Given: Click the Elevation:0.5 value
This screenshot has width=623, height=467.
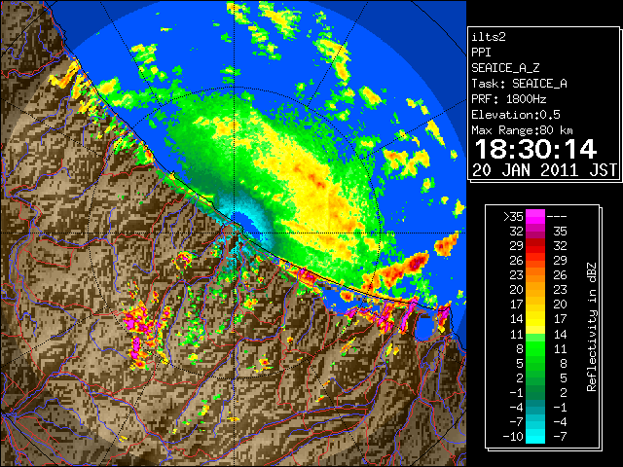Looking at the screenshot, I should click(516, 115).
